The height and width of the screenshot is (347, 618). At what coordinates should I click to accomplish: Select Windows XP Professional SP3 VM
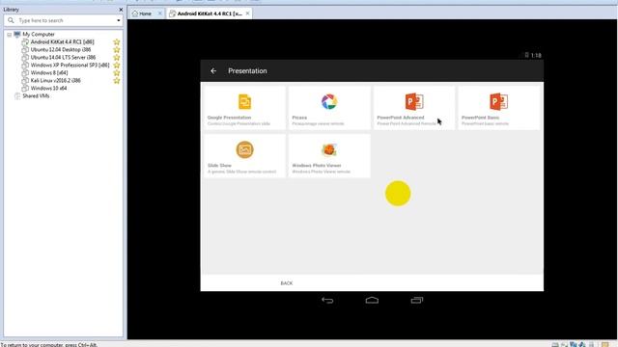70,65
